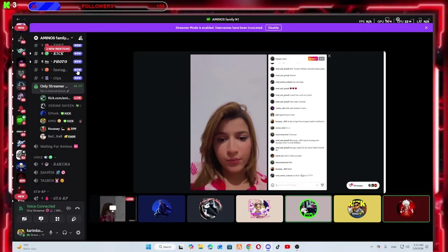
Task: Click the voice connection signal icon
Action: point(21,209)
